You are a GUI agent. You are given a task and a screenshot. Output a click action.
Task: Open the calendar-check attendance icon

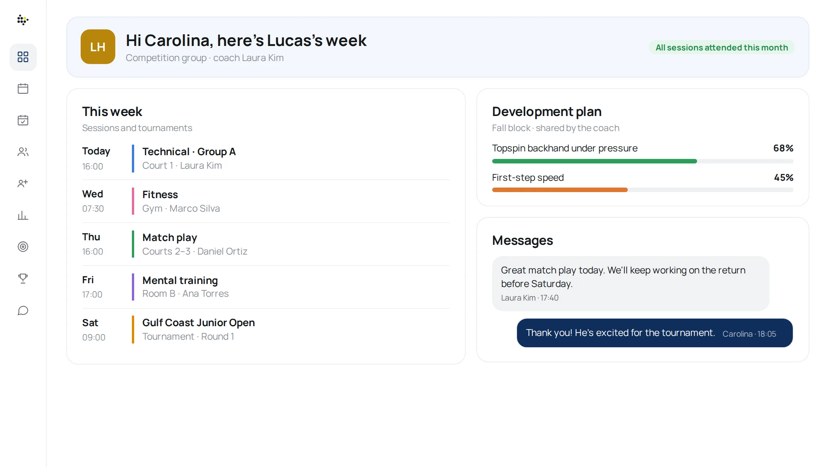pos(23,121)
